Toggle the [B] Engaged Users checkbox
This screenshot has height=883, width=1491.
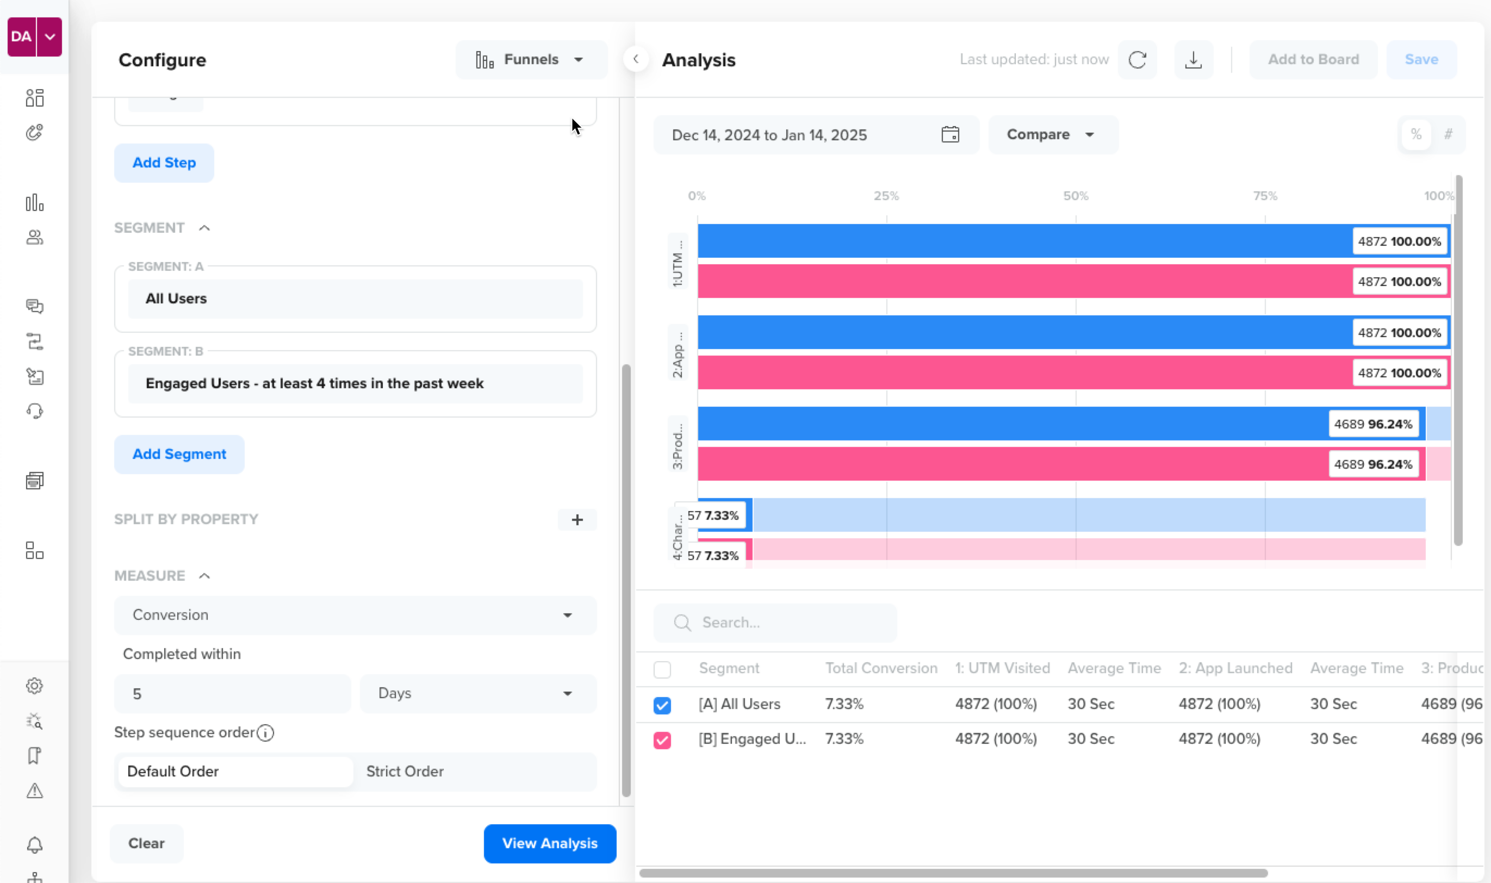click(x=662, y=739)
